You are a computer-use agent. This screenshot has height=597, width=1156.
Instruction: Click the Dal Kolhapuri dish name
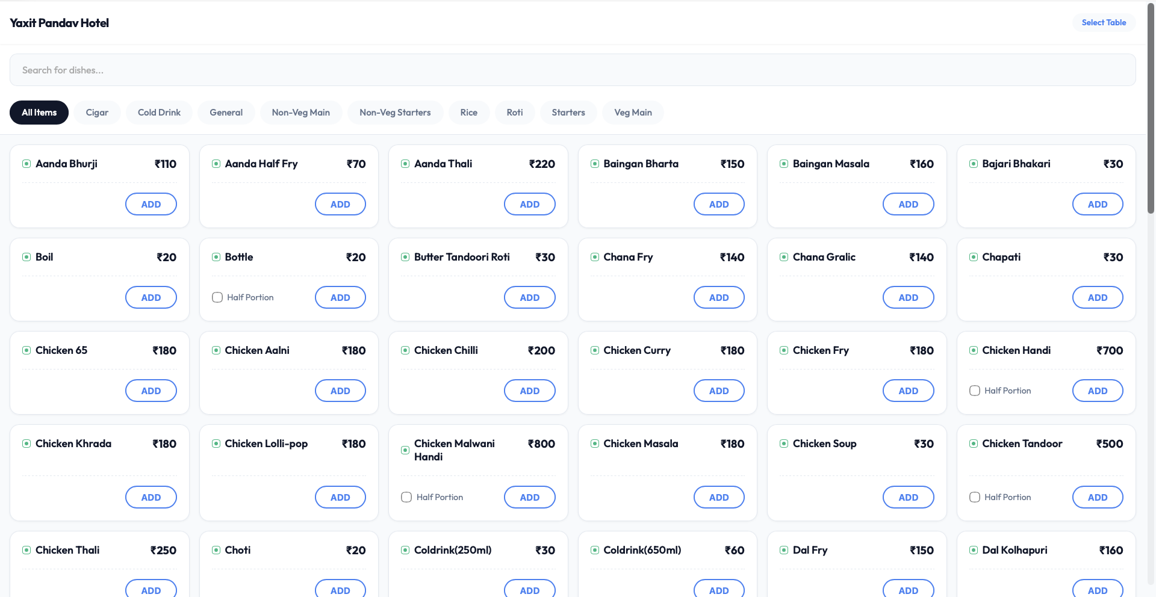click(1015, 550)
